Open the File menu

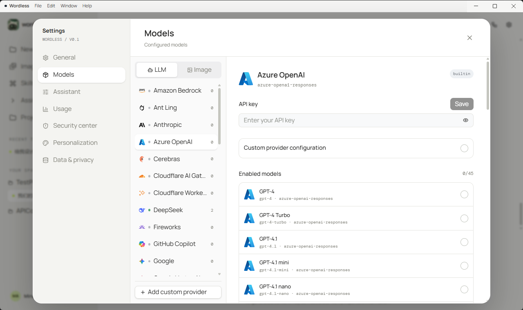click(x=38, y=6)
